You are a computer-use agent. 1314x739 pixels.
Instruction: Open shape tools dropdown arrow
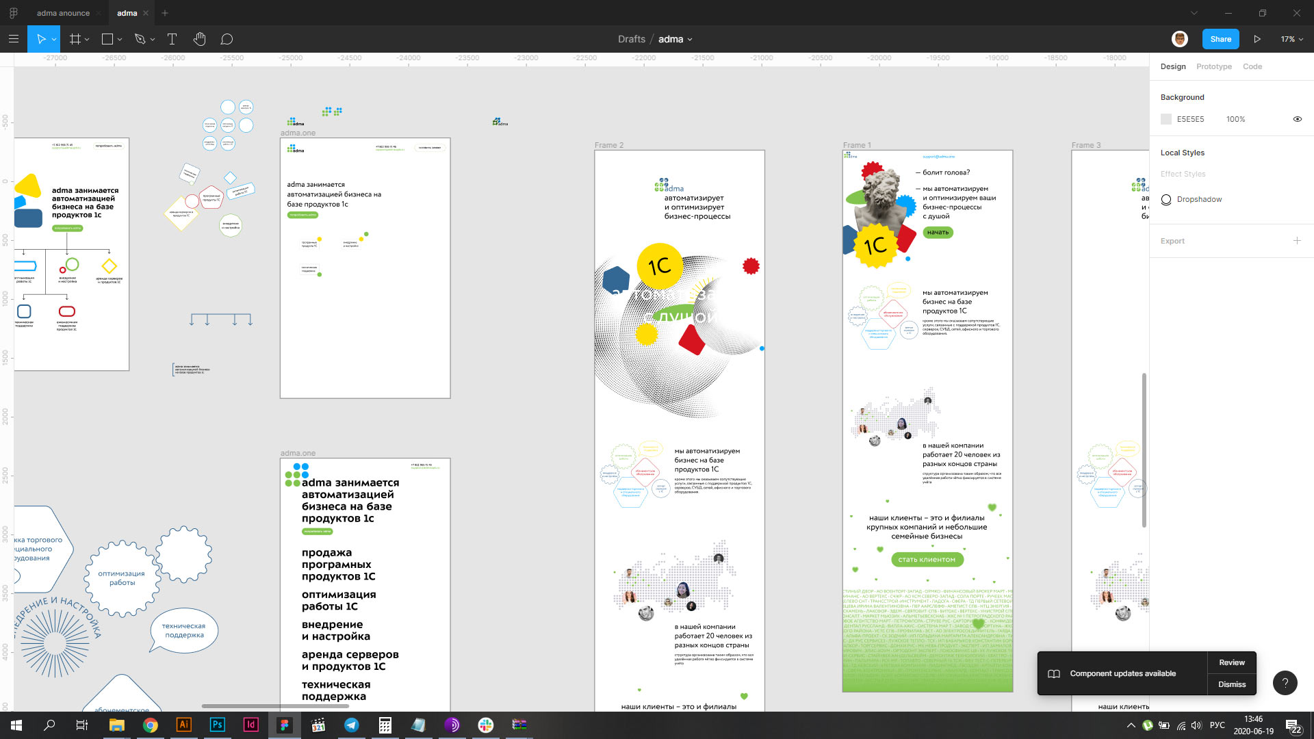point(120,40)
